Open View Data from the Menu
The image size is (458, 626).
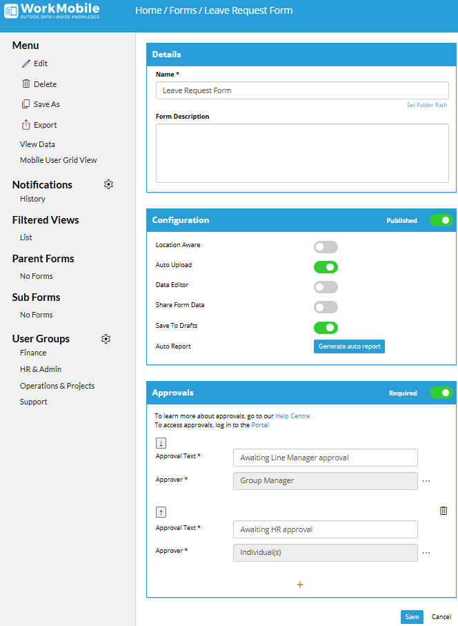coord(37,144)
